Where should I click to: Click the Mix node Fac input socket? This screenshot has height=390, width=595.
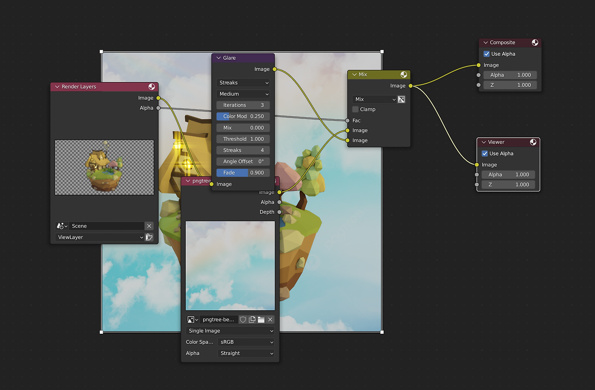point(348,120)
